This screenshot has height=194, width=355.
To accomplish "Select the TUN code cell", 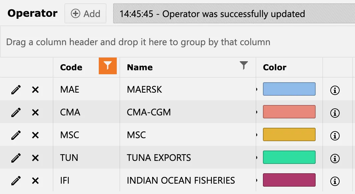I will click(x=86, y=157).
